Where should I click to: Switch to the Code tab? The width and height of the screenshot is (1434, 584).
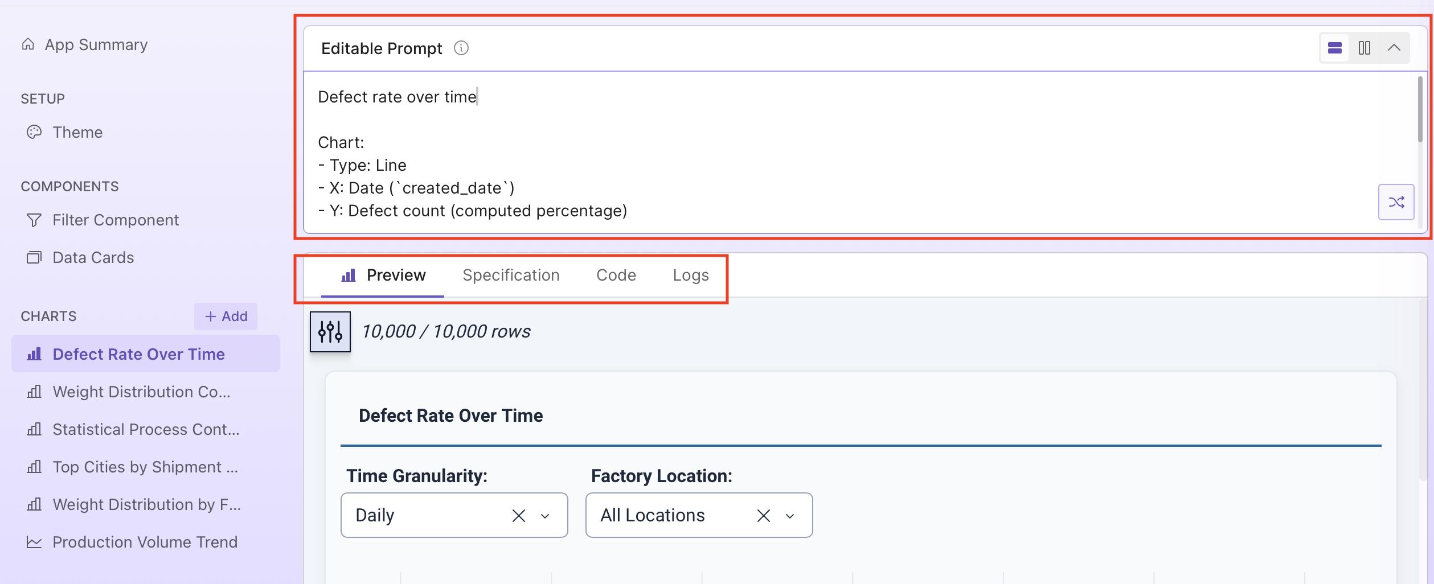click(616, 275)
